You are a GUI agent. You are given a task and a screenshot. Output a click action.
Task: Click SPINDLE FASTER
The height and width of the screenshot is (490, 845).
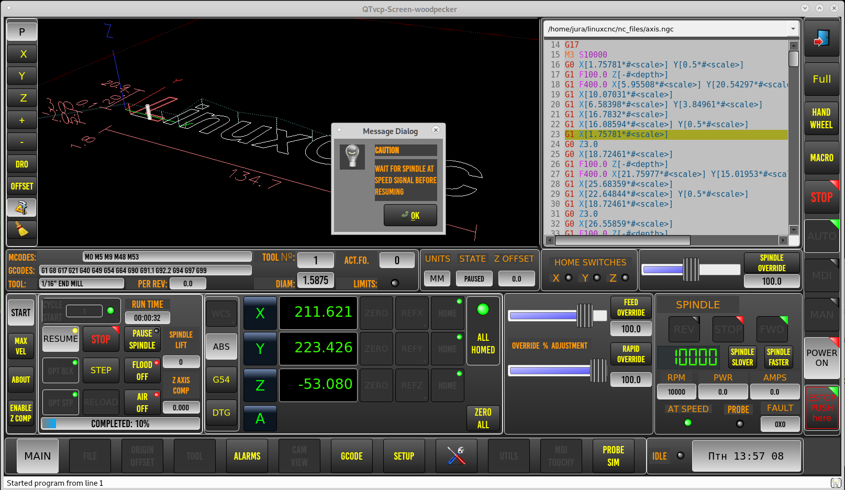(779, 357)
